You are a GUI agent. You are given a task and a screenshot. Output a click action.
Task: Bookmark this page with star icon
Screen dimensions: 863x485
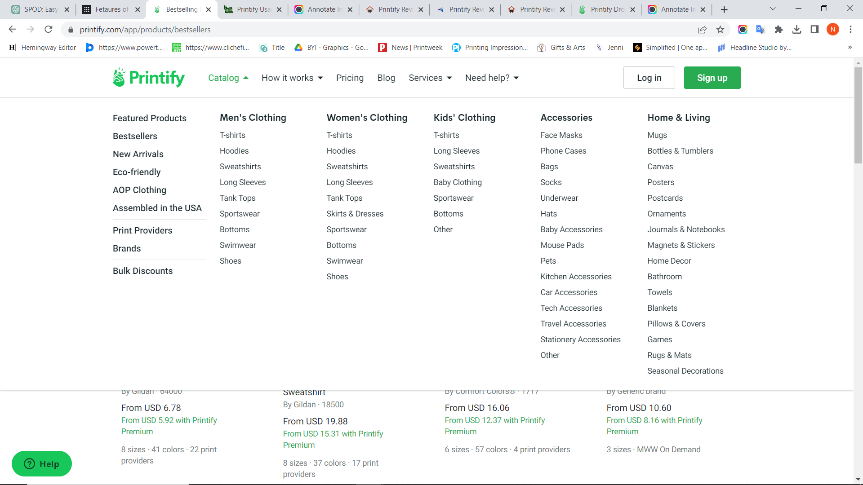pos(721,30)
